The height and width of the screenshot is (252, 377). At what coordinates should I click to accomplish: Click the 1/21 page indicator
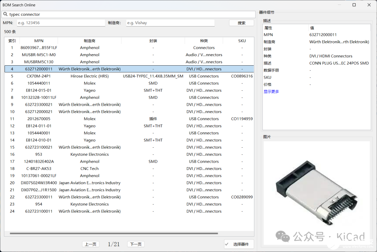click(x=113, y=244)
